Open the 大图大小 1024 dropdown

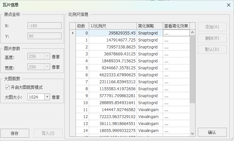click(x=47, y=97)
